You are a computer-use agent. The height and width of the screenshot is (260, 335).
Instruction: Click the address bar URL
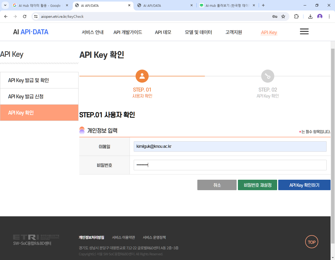(x=62, y=16)
